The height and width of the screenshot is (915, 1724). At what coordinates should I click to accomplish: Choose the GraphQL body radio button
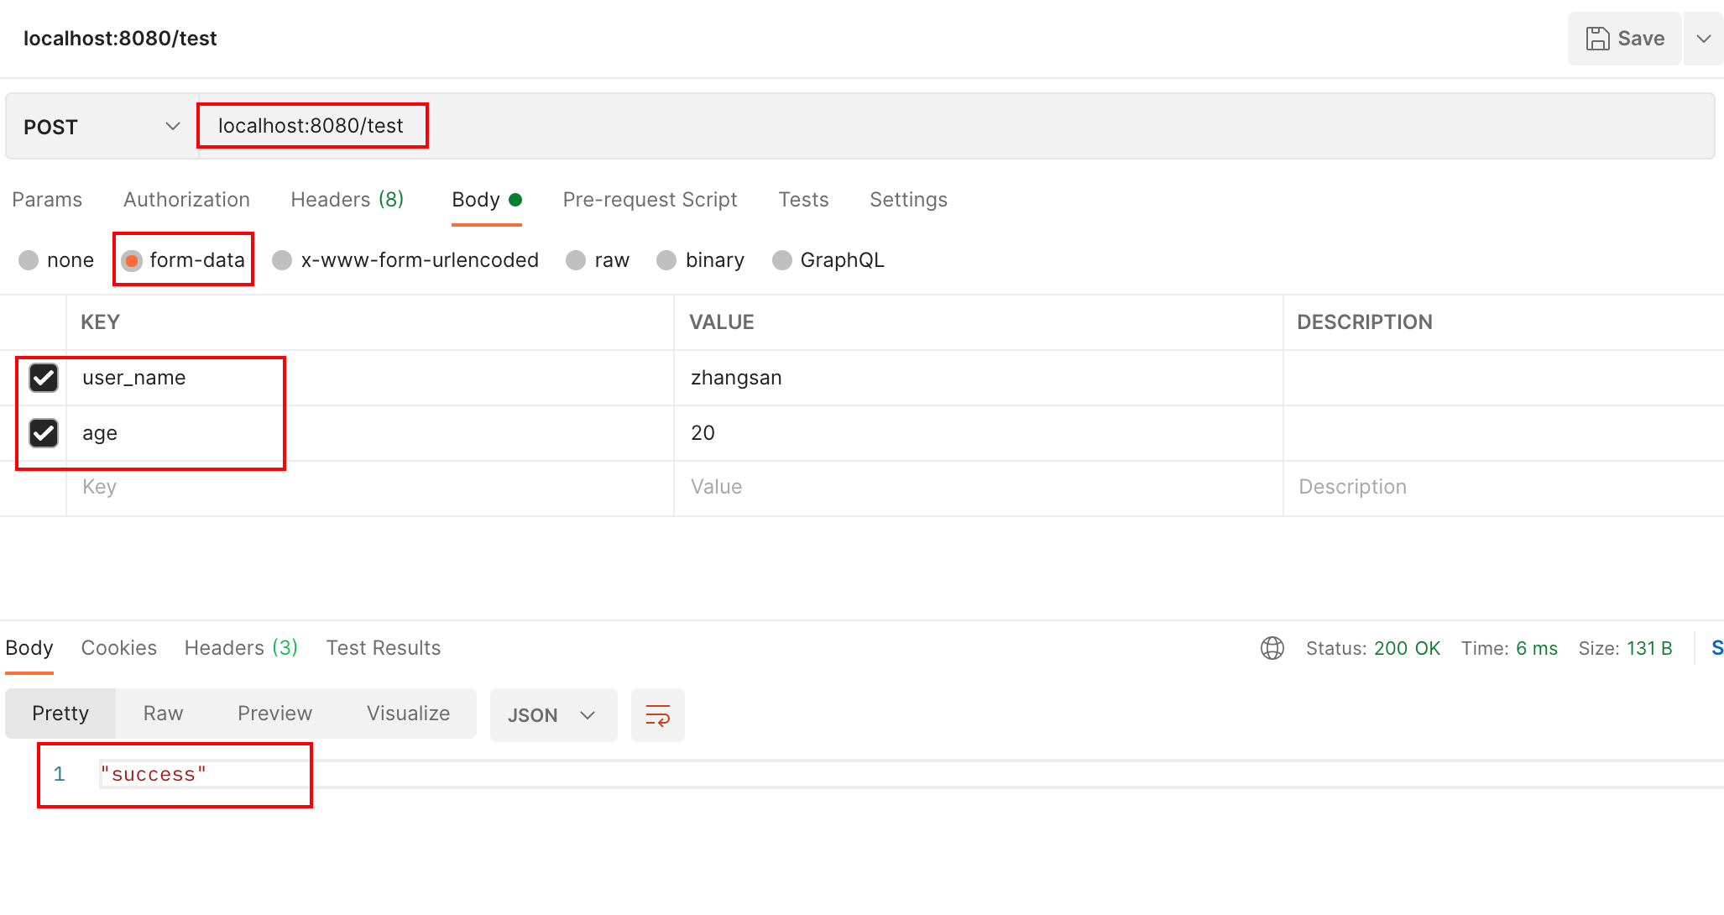(781, 260)
